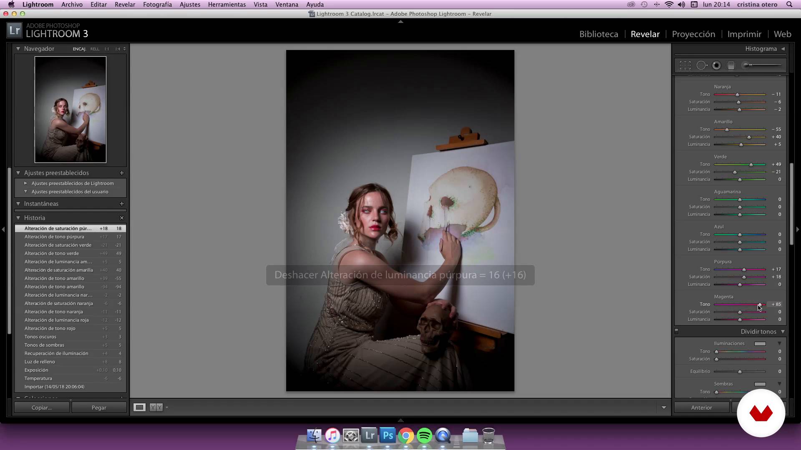Open System Preferences from the Dock
Viewport: 801px width, 450px height.
pyautogui.click(x=351, y=436)
